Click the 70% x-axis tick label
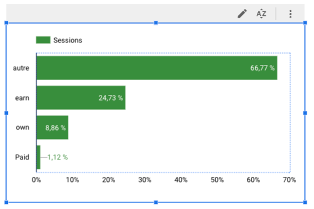This screenshot has height=209, width=314. [x=289, y=180]
